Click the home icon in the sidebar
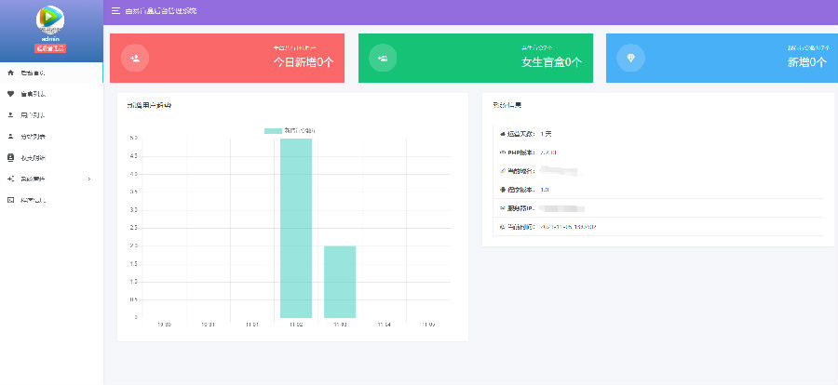 (10, 72)
